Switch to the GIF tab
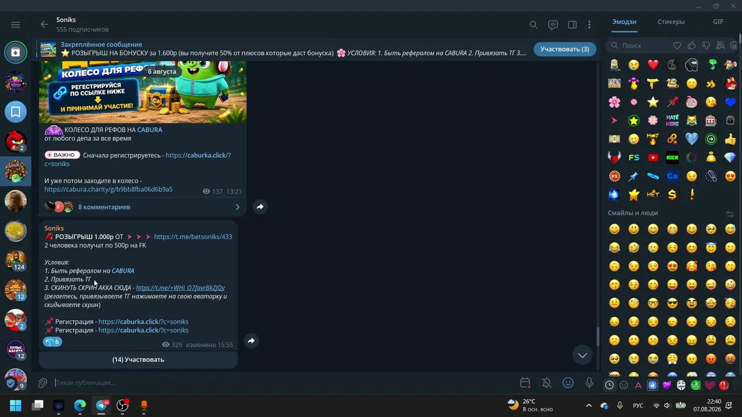The width and height of the screenshot is (742, 417). (x=718, y=22)
